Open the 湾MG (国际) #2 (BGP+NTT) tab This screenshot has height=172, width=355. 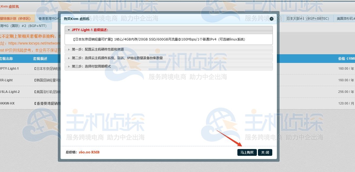(25, 26)
